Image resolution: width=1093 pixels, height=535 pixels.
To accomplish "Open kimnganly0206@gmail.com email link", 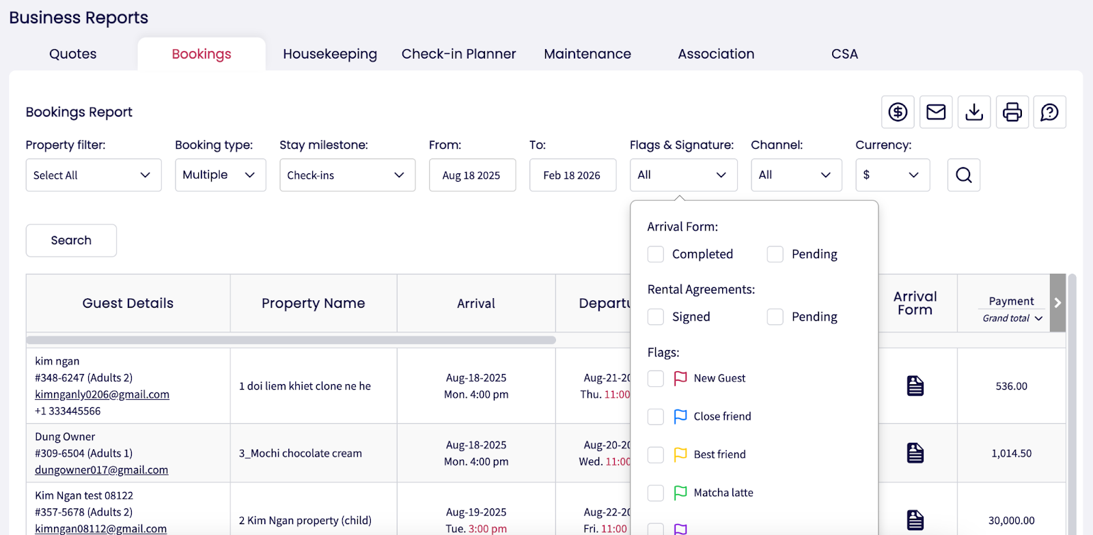I will coord(102,394).
